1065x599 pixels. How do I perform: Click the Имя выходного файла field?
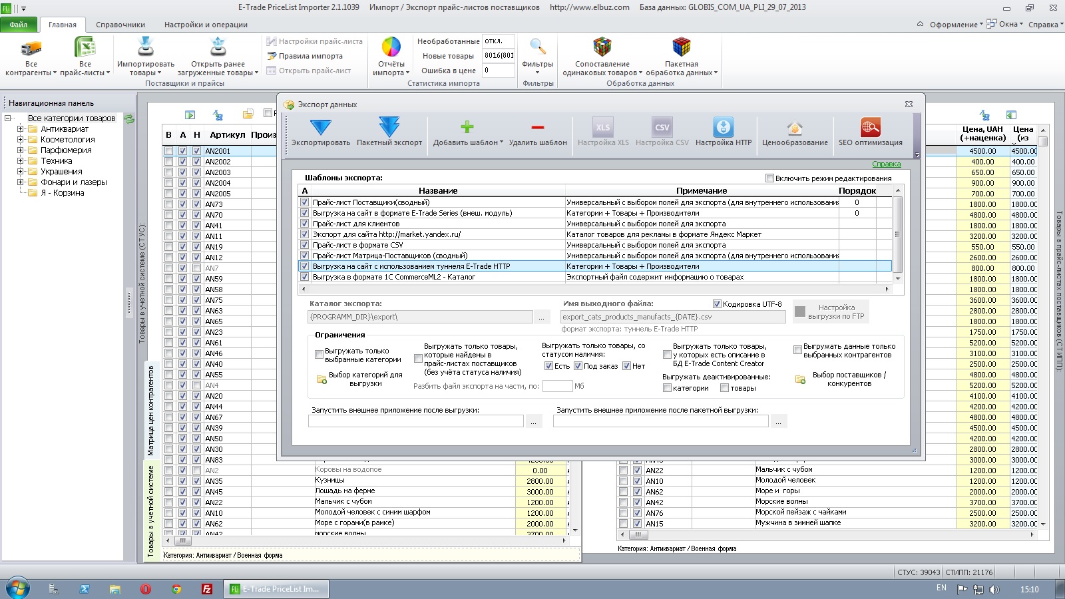[x=673, y=317]
